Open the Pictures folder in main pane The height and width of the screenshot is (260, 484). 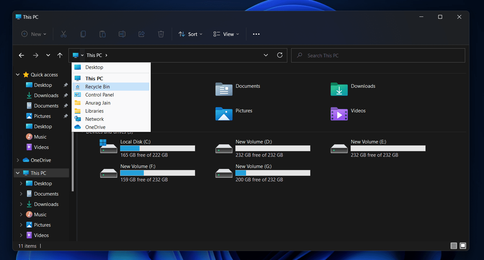pos(224,114)
